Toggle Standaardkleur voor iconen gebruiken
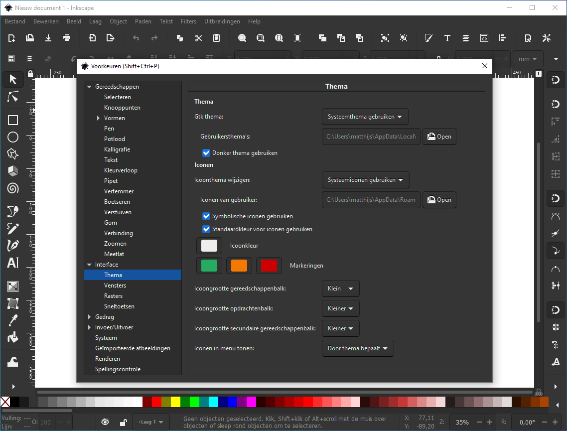This screenshot has height=431, width=567. pyautogui.click(x=206, y=229)
